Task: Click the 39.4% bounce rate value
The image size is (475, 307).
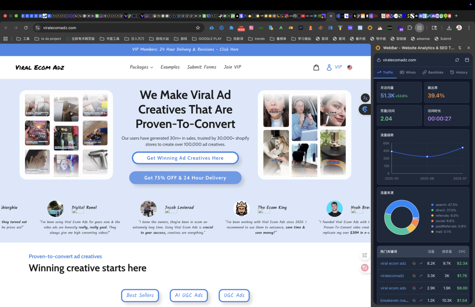Action: click(x=436, y=95)
